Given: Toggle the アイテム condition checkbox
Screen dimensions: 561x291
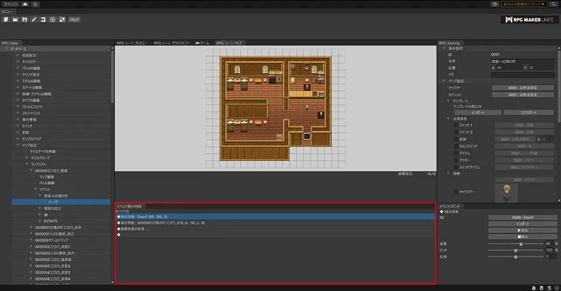Looking at the screenshot, I should (456, 153).
